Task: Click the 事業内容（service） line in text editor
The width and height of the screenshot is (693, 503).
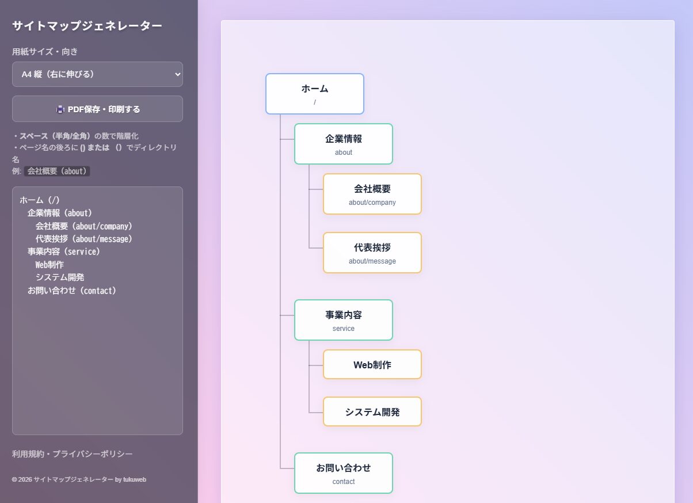Action: pyautogui.click(x=64, y=252)
